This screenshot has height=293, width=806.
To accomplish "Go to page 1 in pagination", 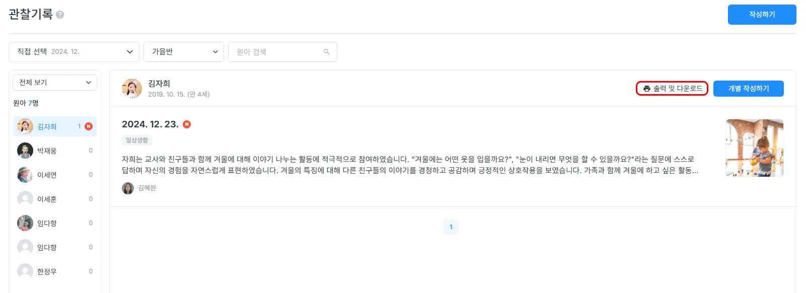I will (451, 227).
